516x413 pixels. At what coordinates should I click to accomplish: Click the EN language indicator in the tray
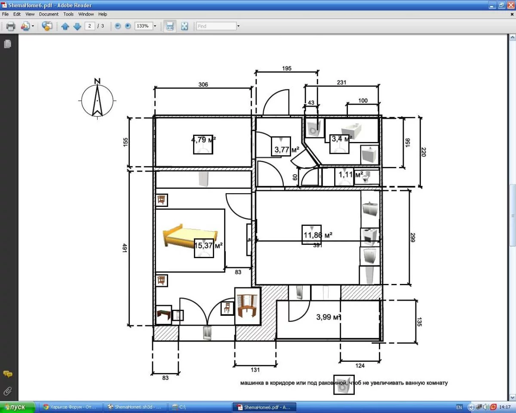pos(459,407)
